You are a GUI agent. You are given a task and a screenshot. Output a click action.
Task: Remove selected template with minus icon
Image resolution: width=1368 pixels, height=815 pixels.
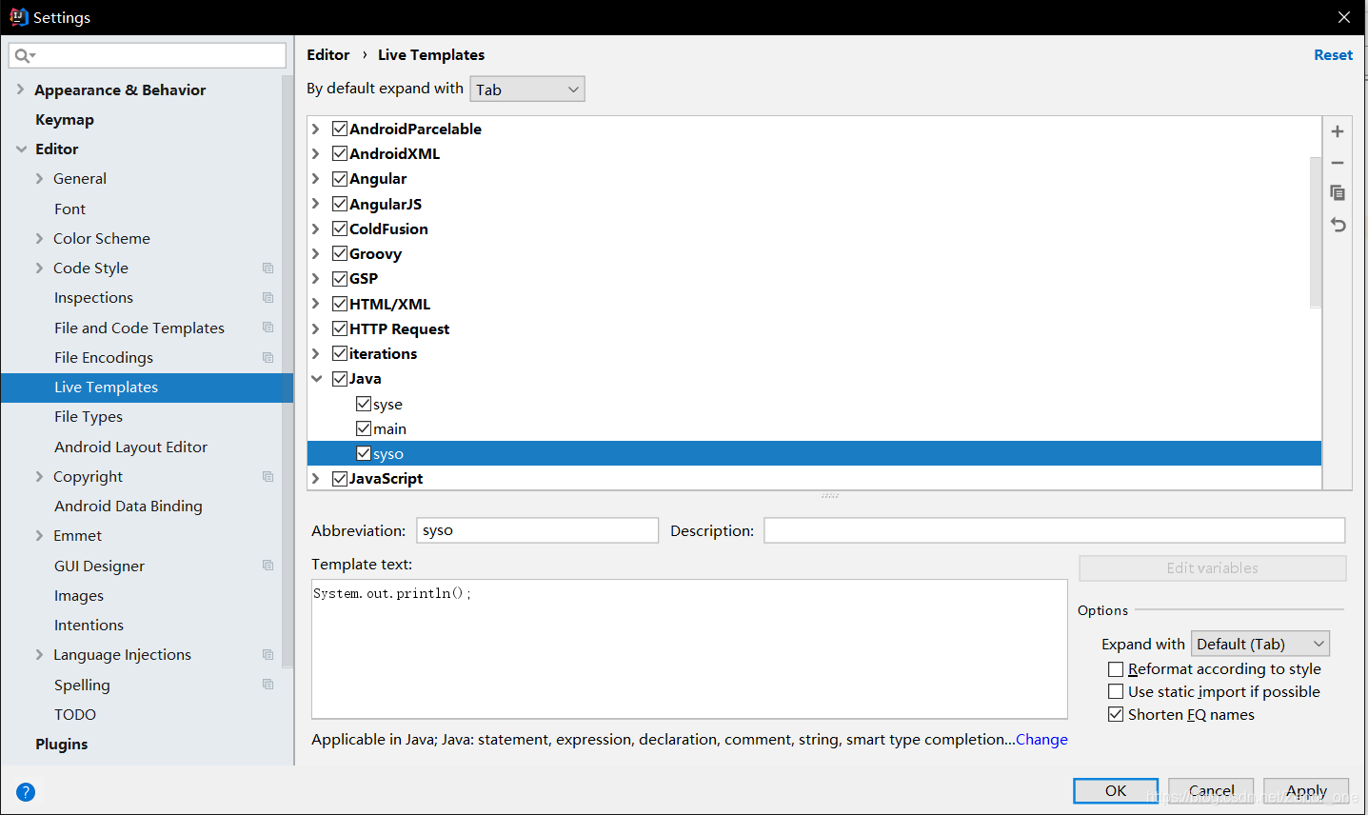click(x=1337, y=163)
